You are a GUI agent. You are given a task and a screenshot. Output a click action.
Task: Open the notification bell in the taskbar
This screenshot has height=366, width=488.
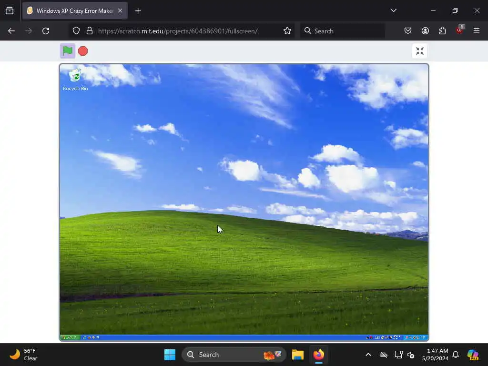456,355
